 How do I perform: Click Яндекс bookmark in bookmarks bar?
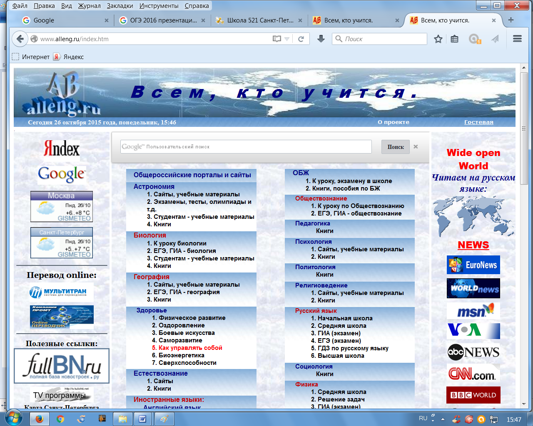pyautogui.click(x=69, y=57)
